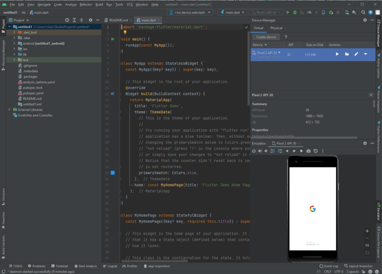Open the Terminal tool window
This screenshot has width=382, height=274.
[x=59, y=266]
